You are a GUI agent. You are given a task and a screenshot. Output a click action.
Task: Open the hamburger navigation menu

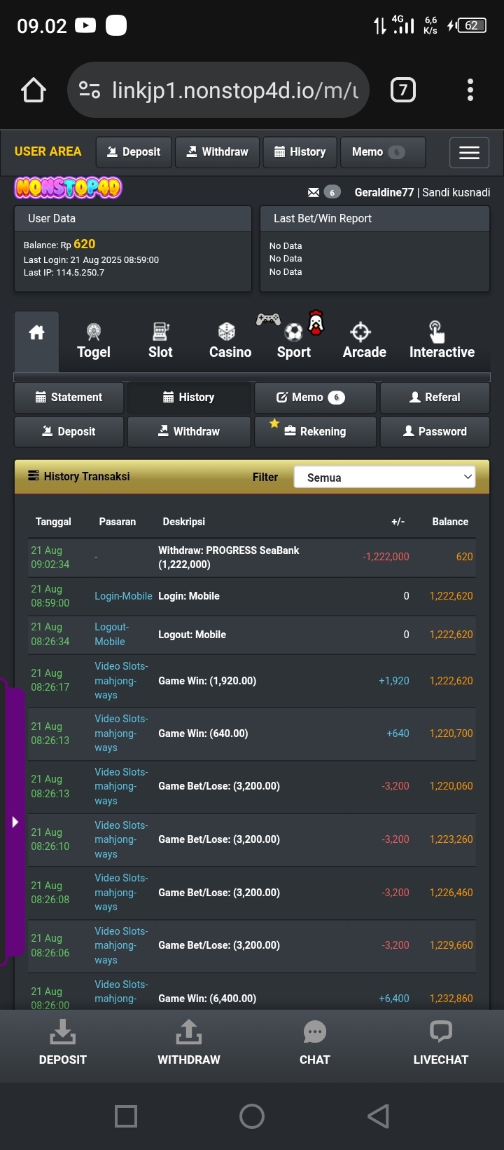pos(469,152)
